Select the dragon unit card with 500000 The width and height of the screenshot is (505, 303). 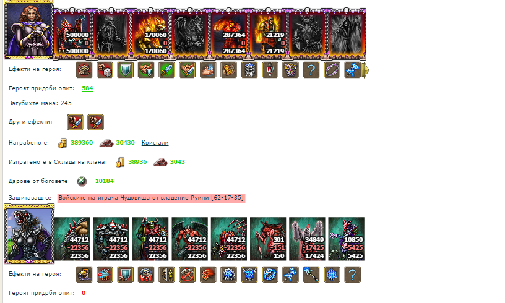pyautogui.click(x=73, y=35)
